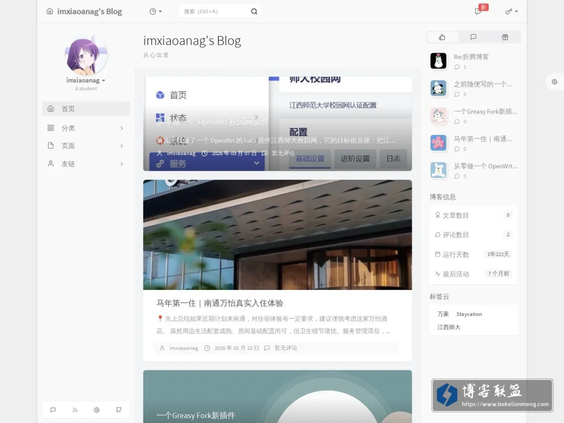Open the key login dropdown
This screenshot has height=423, width=564.
click(x=511, y=11)
